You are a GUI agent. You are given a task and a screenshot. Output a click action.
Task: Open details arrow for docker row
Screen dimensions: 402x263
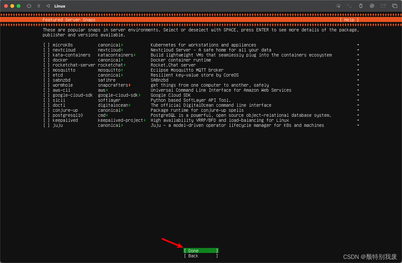(x=358, y=60)
